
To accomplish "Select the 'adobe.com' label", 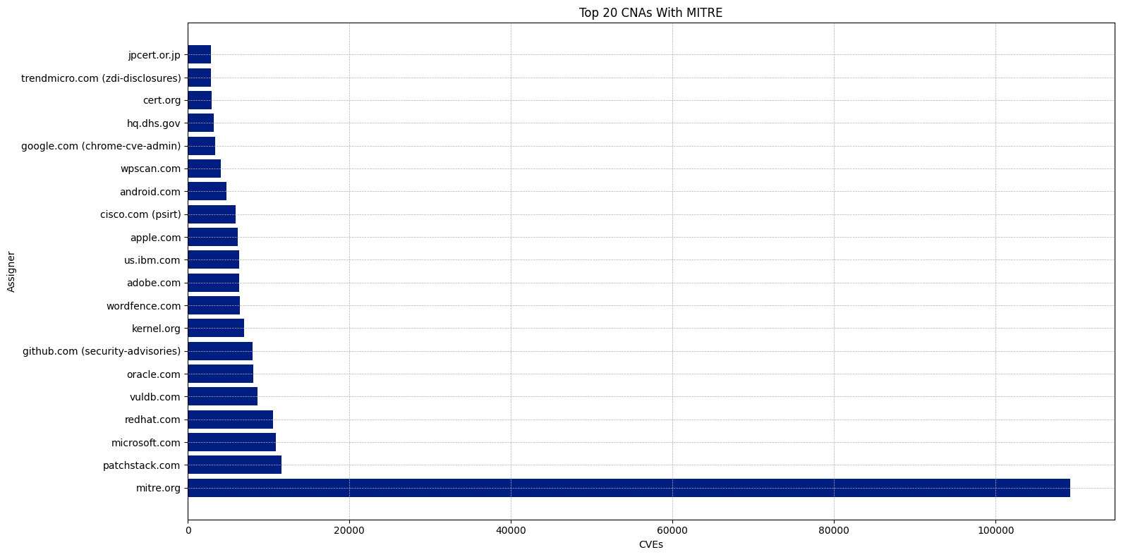I will [154, 283].
